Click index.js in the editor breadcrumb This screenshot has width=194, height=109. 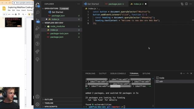[x=92, y=8]
